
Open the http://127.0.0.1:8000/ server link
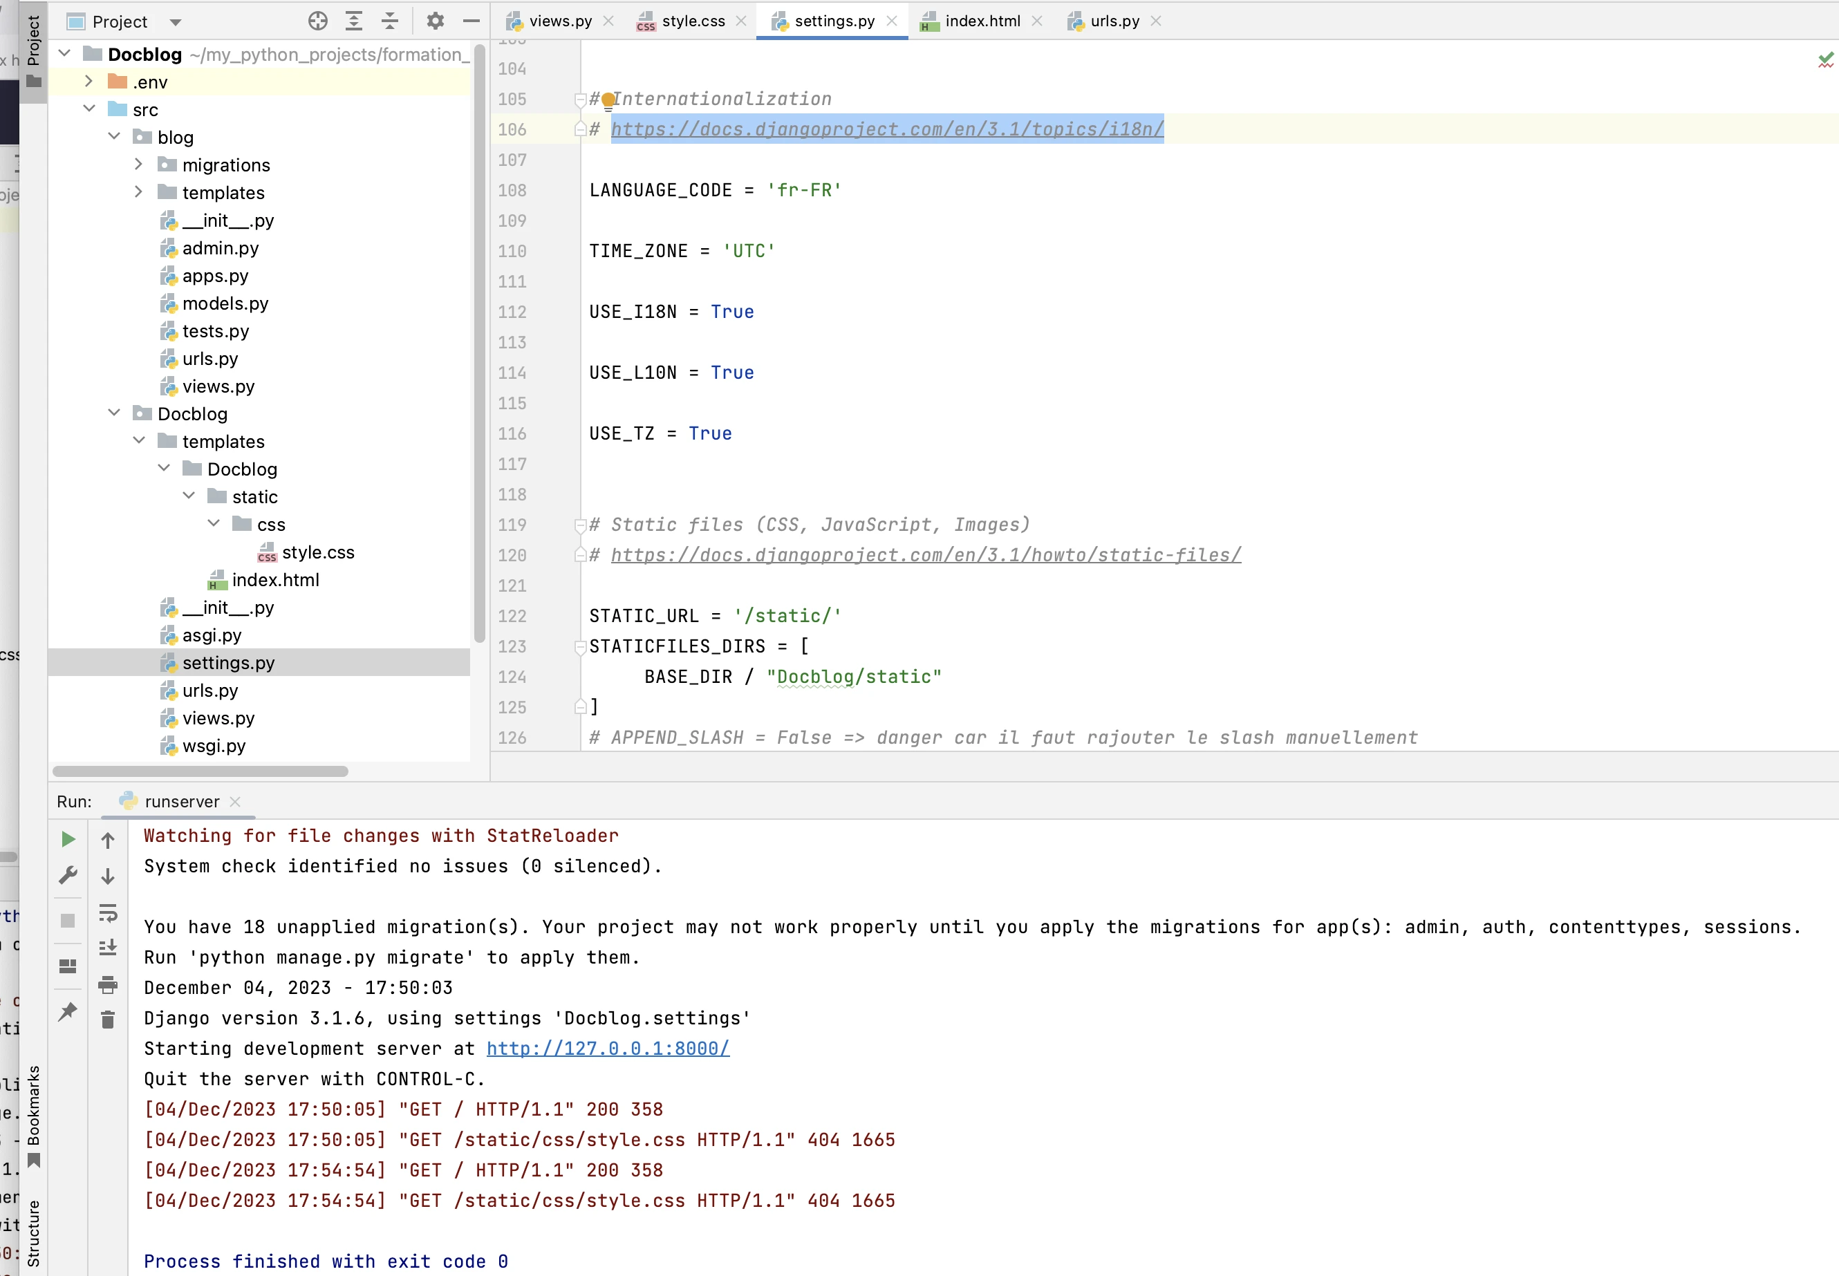(608, 1048)
